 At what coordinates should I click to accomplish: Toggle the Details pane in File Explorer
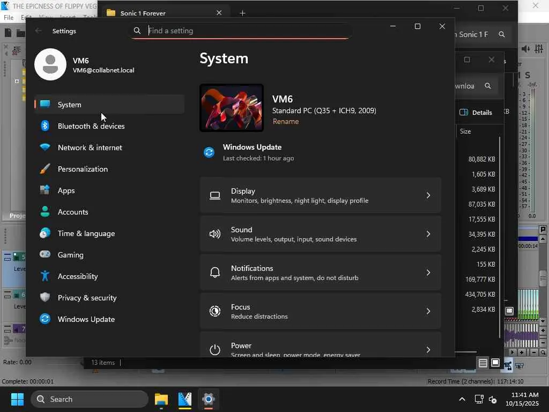click(x=476, y=112)
